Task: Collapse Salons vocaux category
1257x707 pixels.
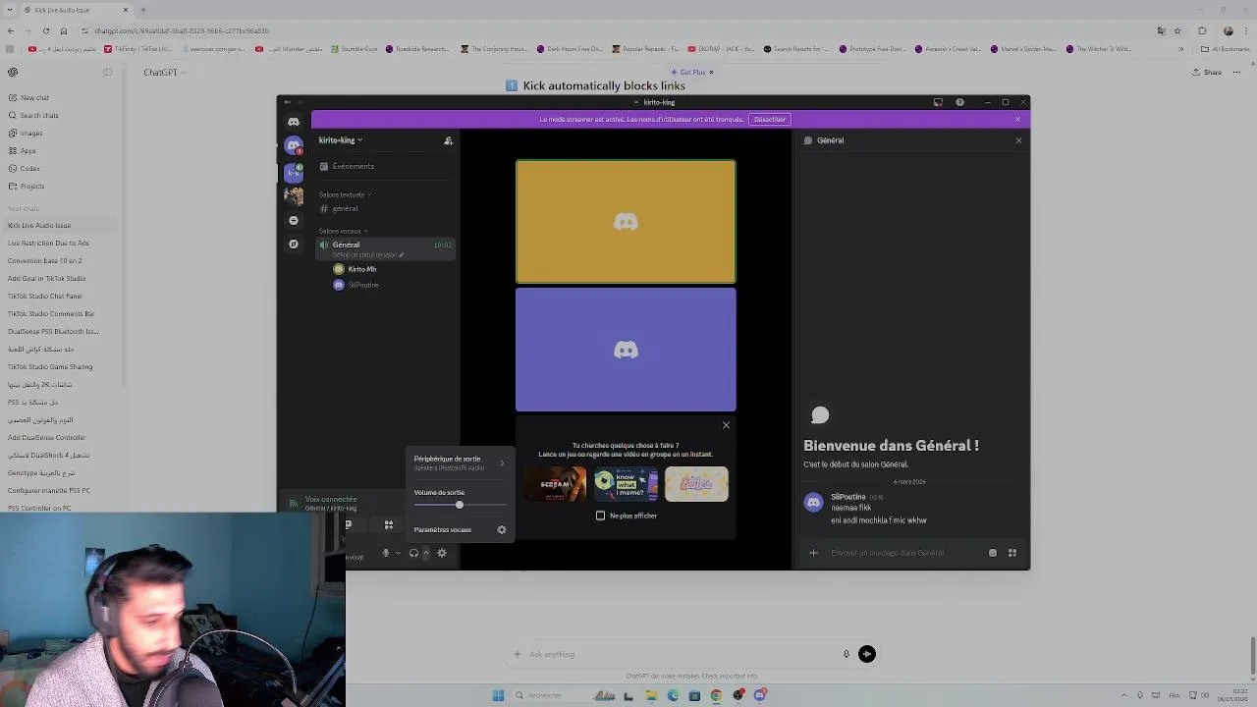Action: tap(343, 231)
